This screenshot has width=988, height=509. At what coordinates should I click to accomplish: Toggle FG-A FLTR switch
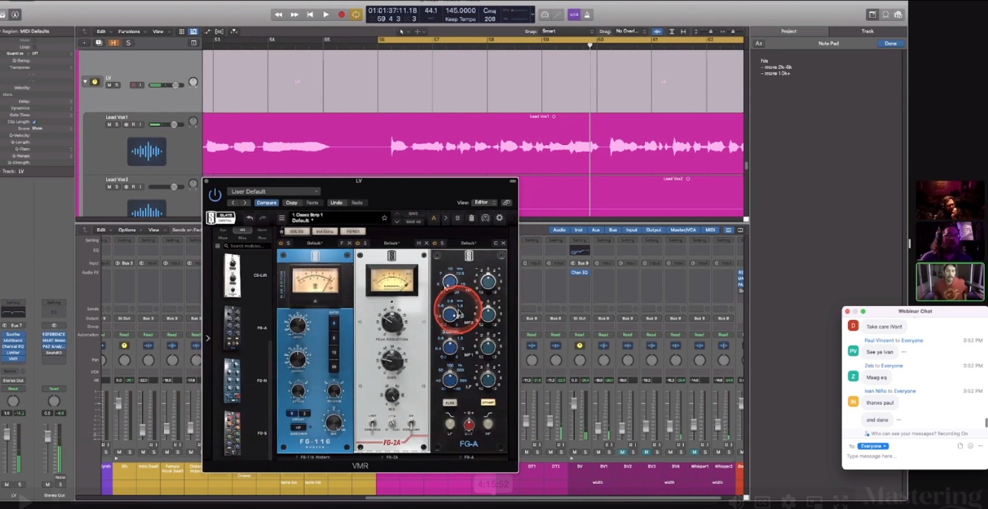[x=450, y=403]
